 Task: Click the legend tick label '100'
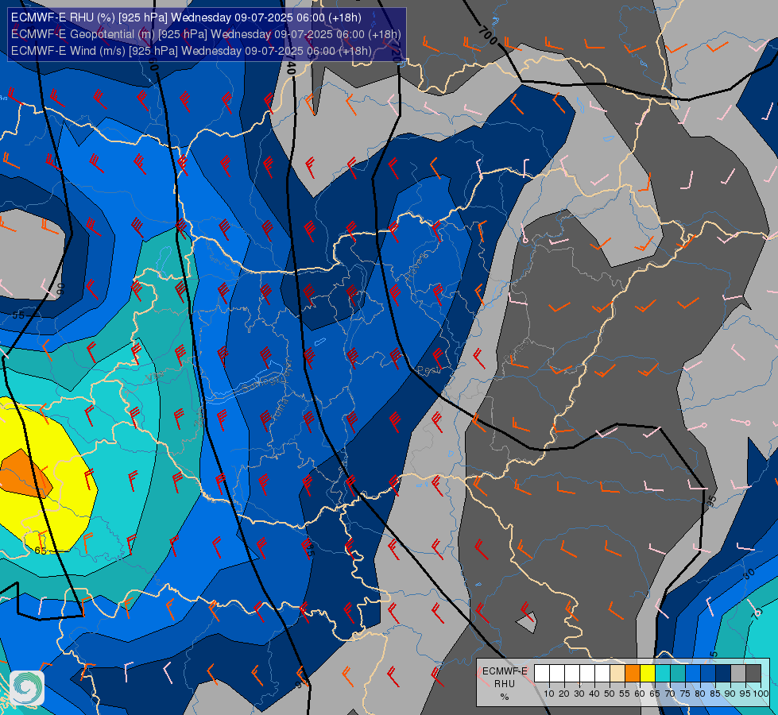click(x=761, y=694)
